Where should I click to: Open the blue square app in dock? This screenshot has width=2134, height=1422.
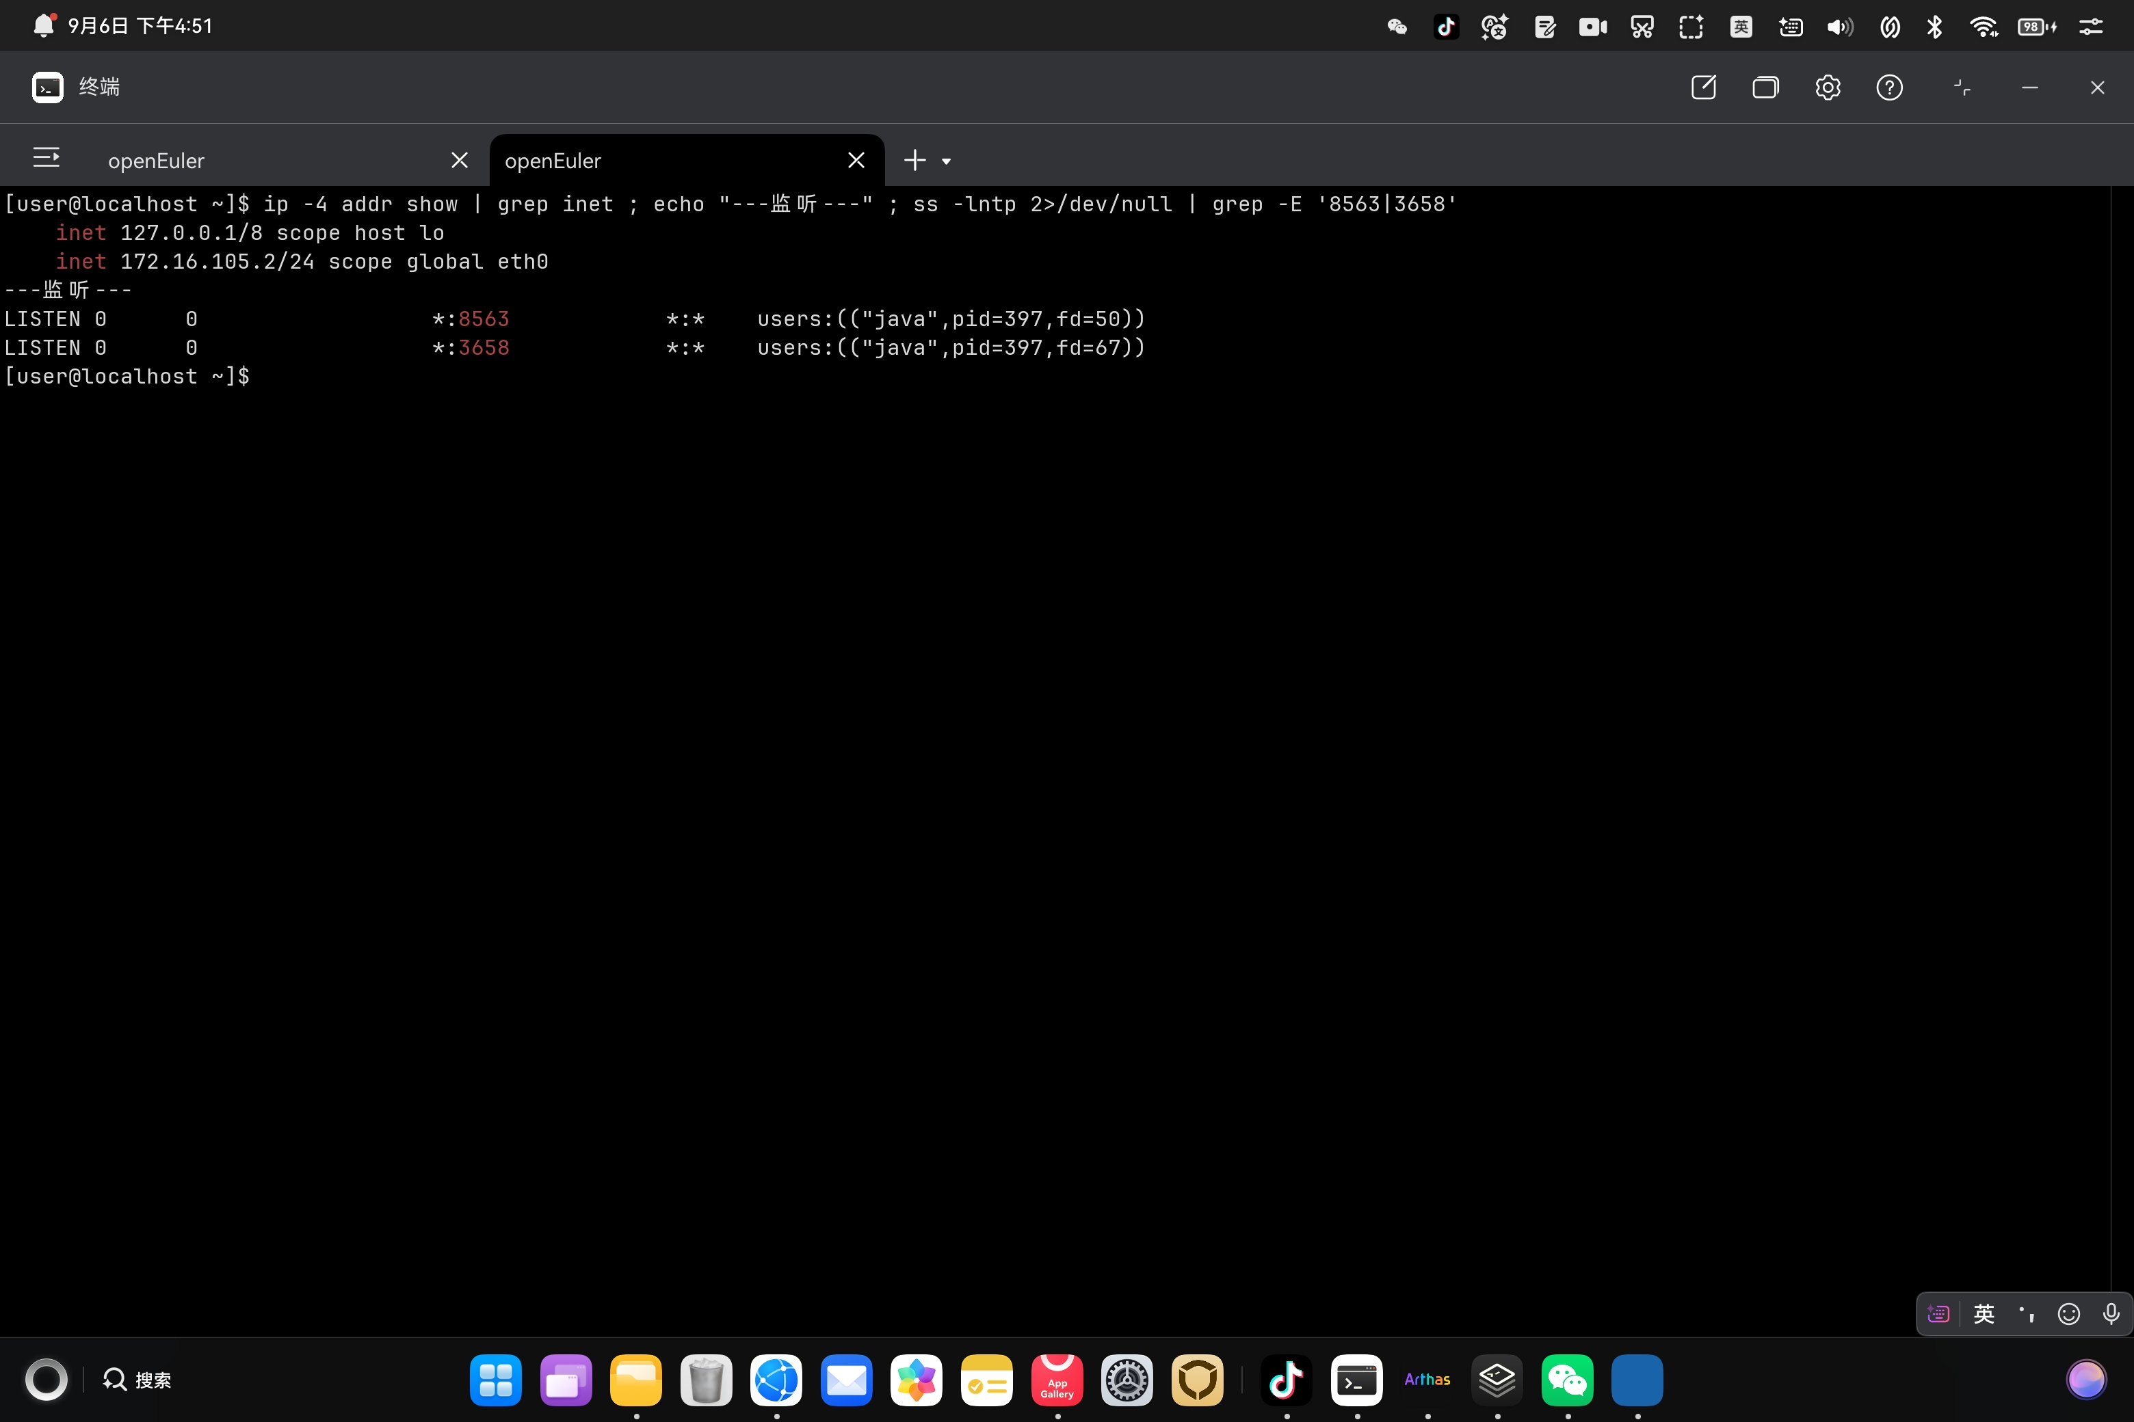point(1637,1380)
